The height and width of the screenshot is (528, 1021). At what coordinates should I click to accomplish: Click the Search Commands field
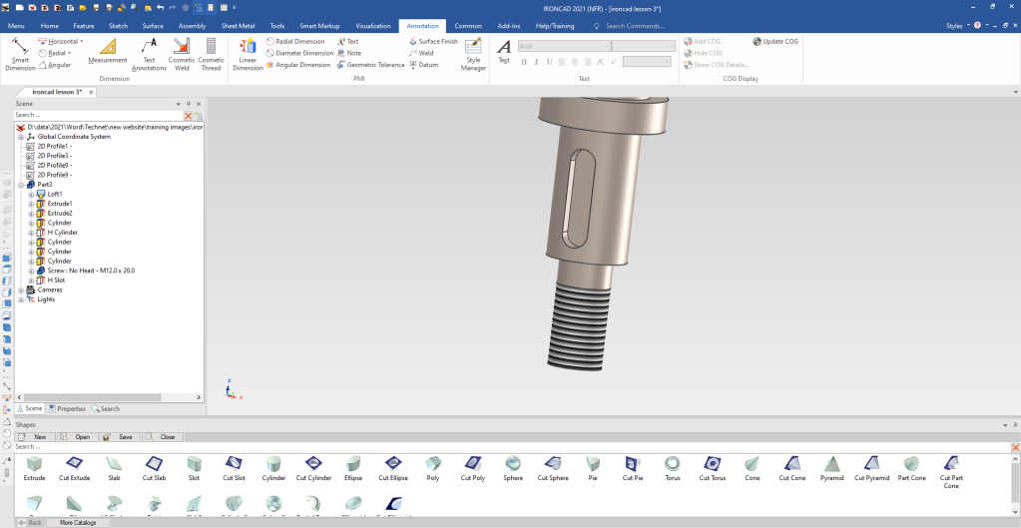coord(637,25)
